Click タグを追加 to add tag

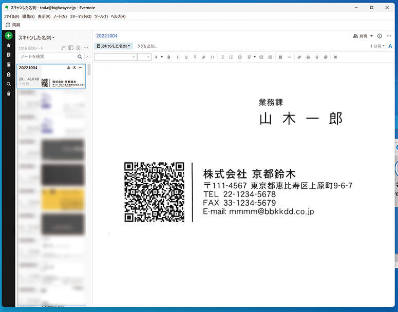(x=147, y=46)
